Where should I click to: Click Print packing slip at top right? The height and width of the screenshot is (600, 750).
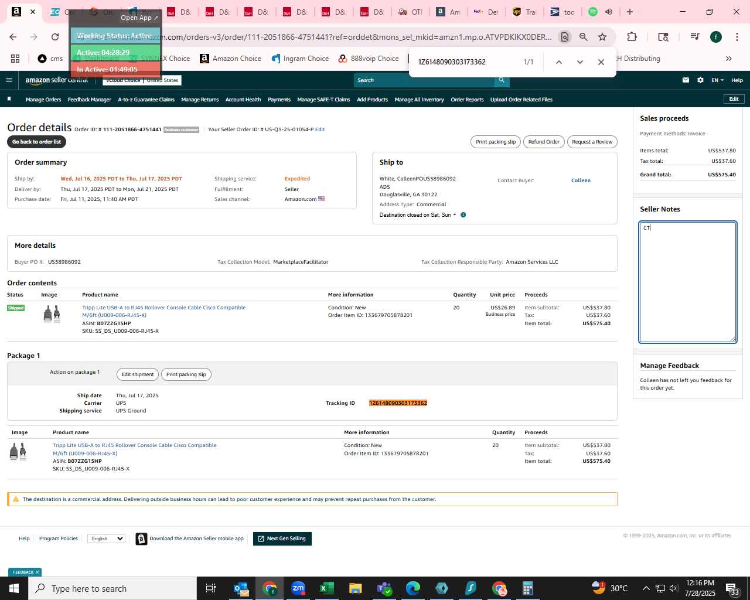[x=496, y=142]
